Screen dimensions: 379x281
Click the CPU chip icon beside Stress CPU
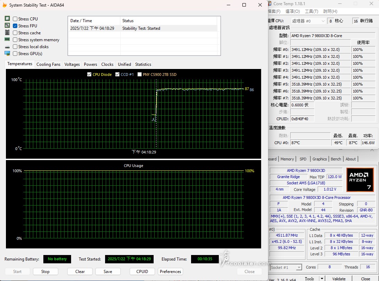(x=7, y=19)
